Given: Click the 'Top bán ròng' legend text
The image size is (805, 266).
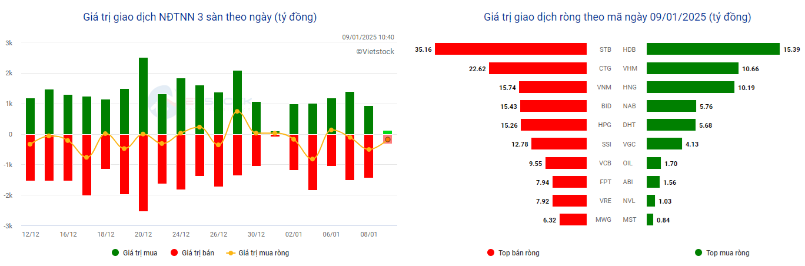Looking at the screenshot, I should click(520, 253).
